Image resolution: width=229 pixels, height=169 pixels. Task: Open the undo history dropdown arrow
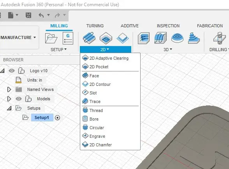coord(48,15)
